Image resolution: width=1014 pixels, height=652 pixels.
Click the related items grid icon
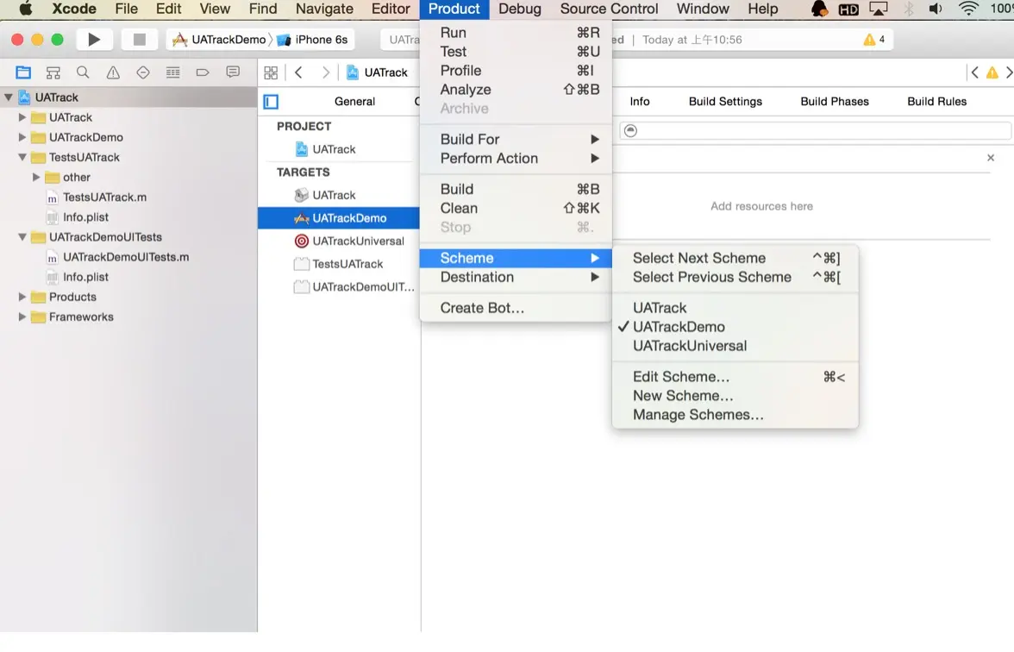pos(271,72)
